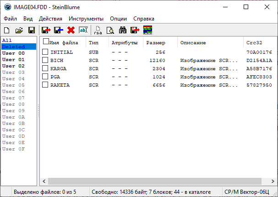
Task: Click the RAKETA file name
Action: 60,85
